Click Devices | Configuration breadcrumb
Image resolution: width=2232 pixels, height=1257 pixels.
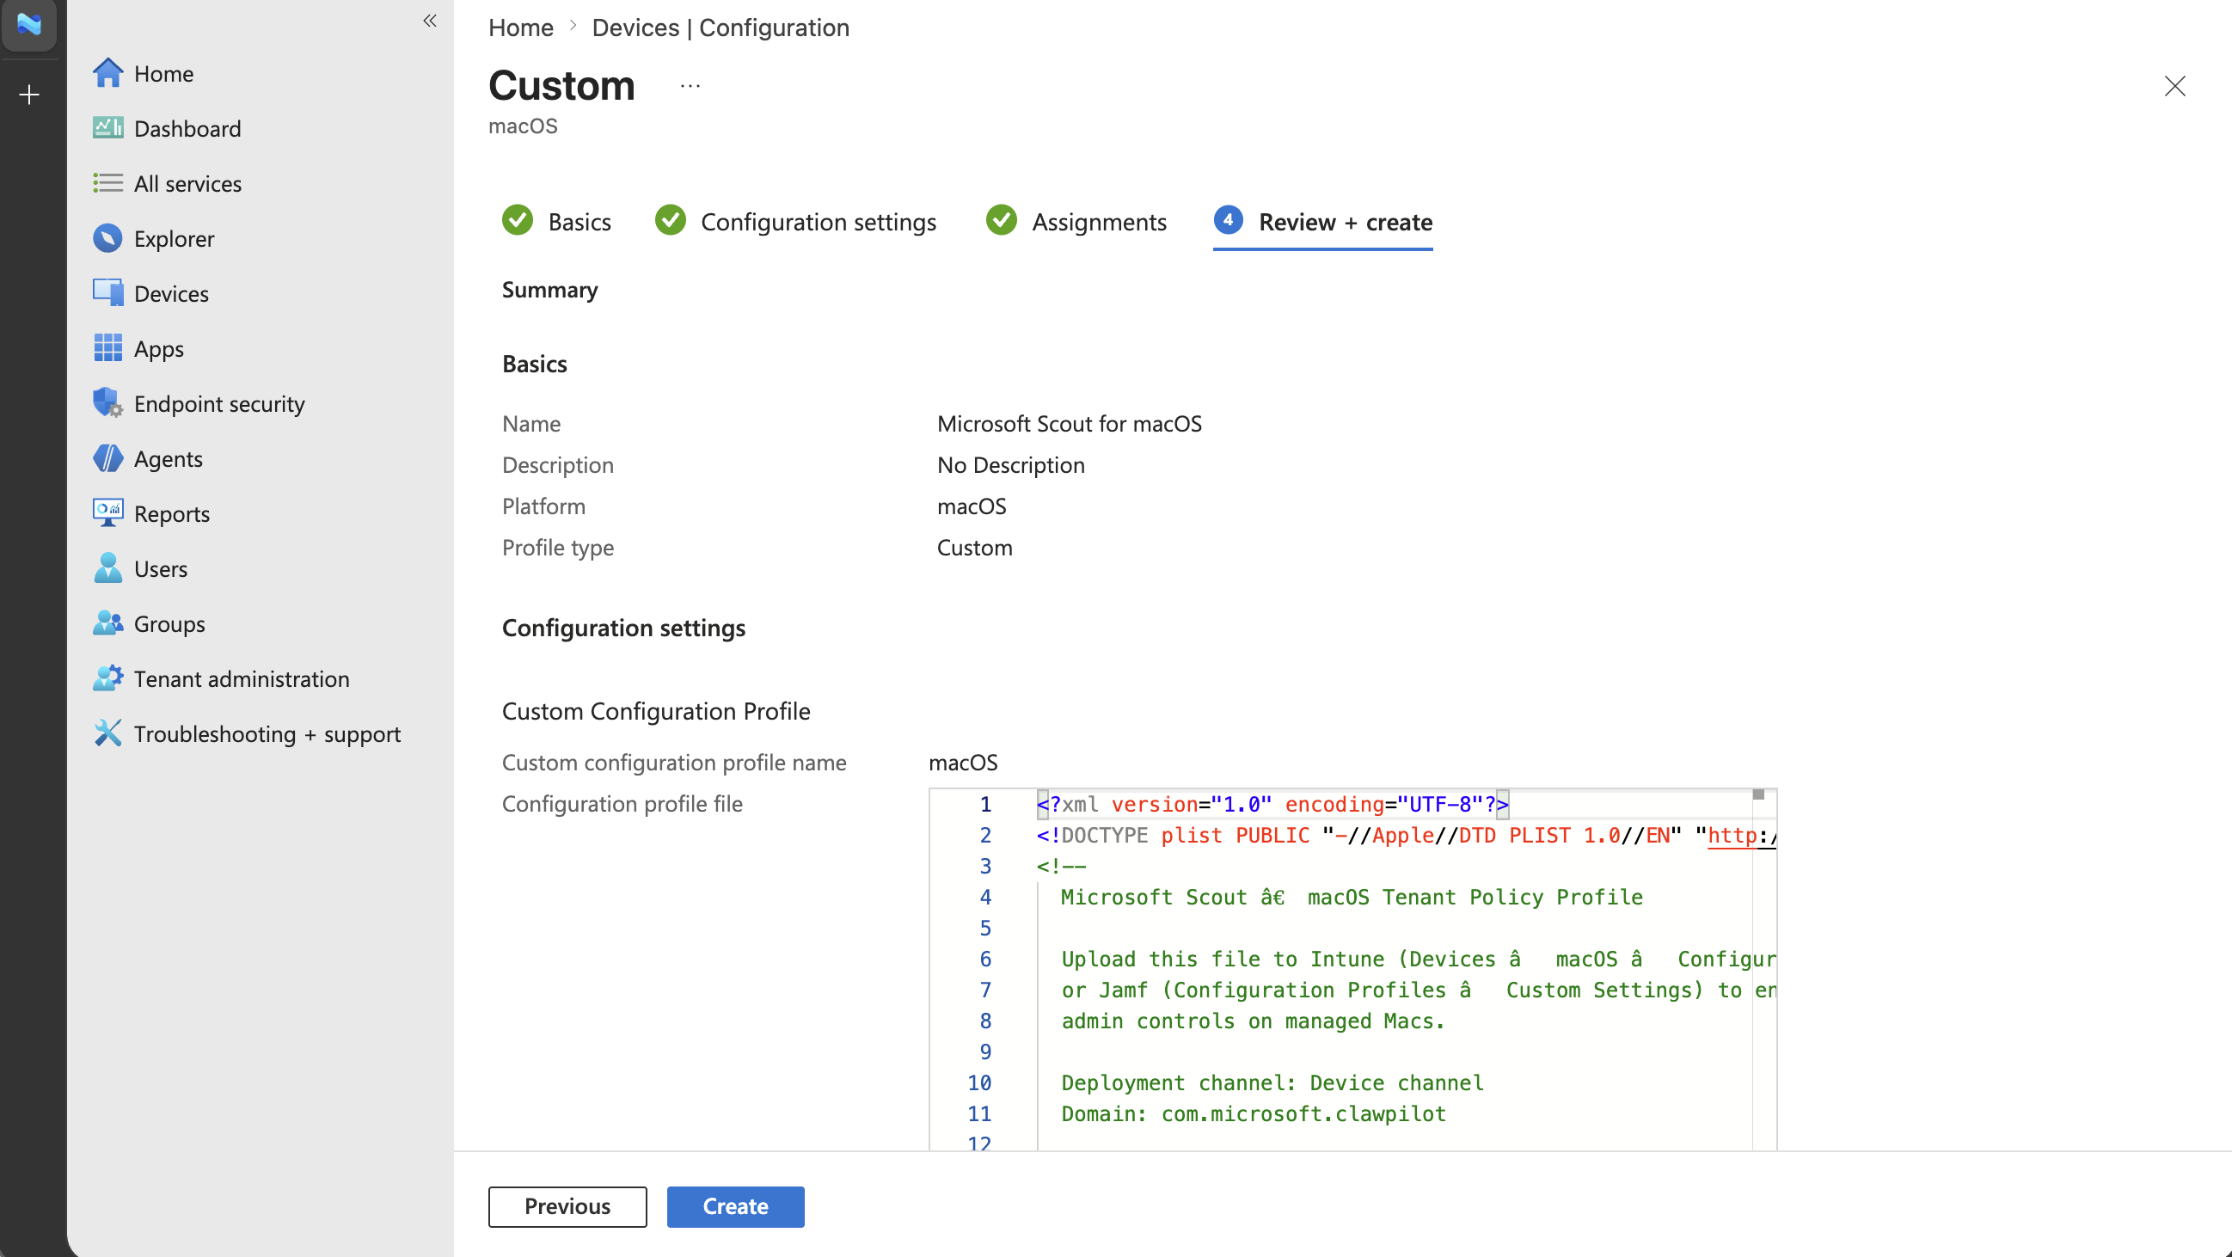(x=720, y=28)
